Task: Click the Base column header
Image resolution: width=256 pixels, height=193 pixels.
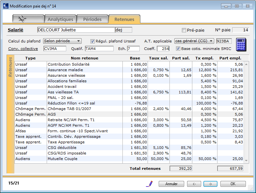Action: pos(135,58)
